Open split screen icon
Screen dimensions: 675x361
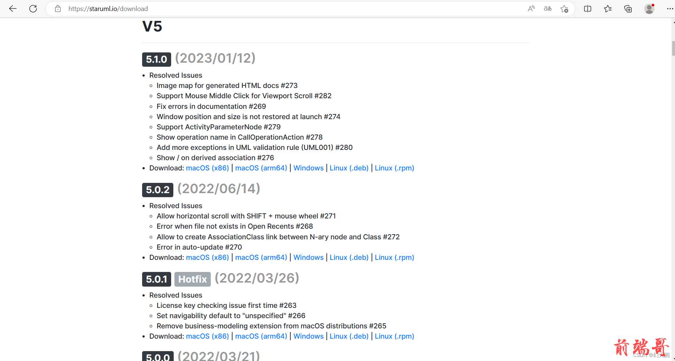pyautogui.click(x=588, y=9)
